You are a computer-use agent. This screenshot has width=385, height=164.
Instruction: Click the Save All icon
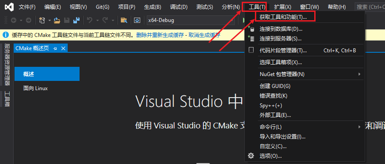(77, 20)
